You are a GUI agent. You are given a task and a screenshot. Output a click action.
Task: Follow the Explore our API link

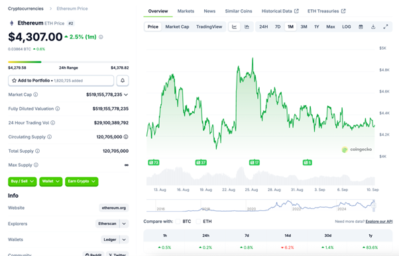[379, 222]
